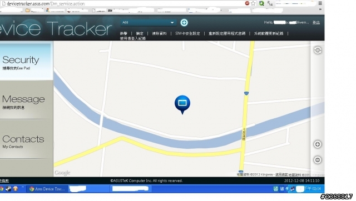Viewport: 356px width, 201px height.
Task: Click the orange face quick launch icon
Action: [16, 189]
